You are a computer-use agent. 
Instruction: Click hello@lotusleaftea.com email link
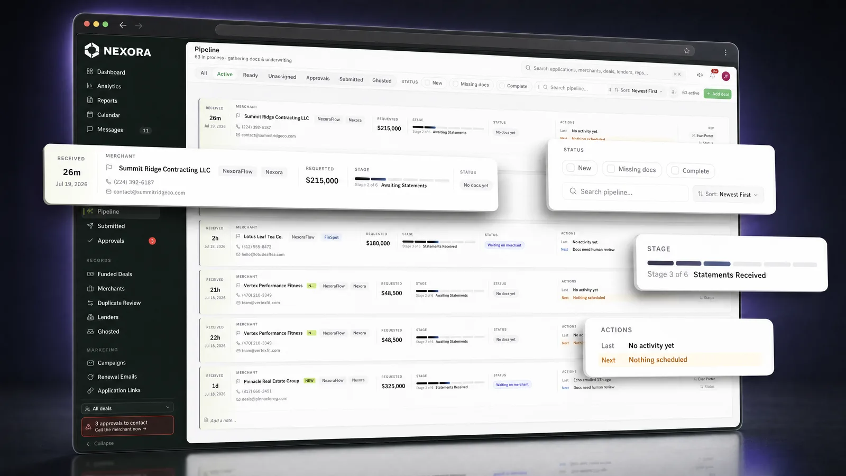point(263,254)
